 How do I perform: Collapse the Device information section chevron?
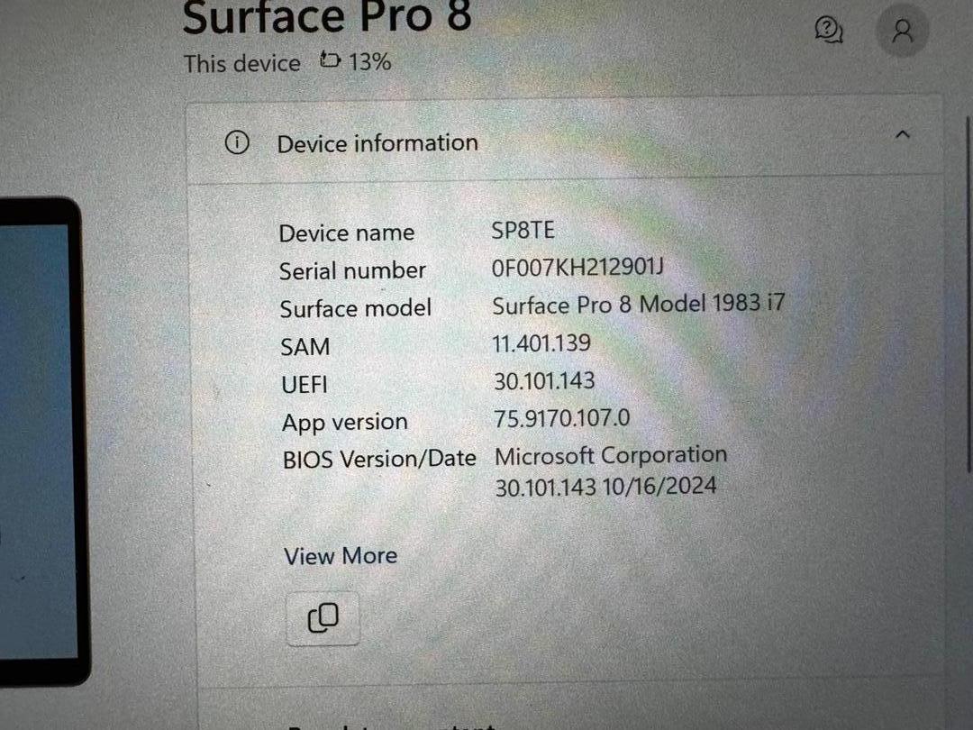[902, 133]
